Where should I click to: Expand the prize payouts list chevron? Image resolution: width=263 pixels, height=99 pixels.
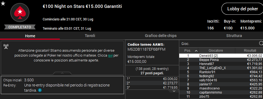[174, 91]
